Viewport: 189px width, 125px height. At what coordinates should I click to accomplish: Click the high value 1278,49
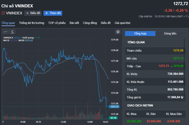(178, 66)
